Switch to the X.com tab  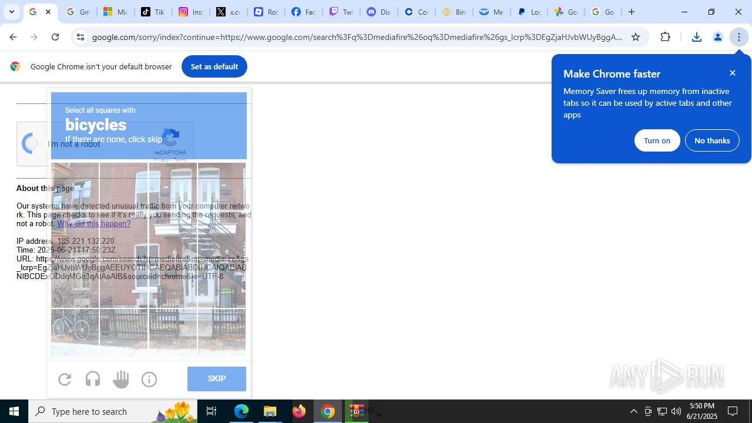(227, 12)
